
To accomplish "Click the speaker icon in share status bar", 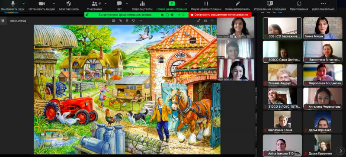I will pos(163,15).
